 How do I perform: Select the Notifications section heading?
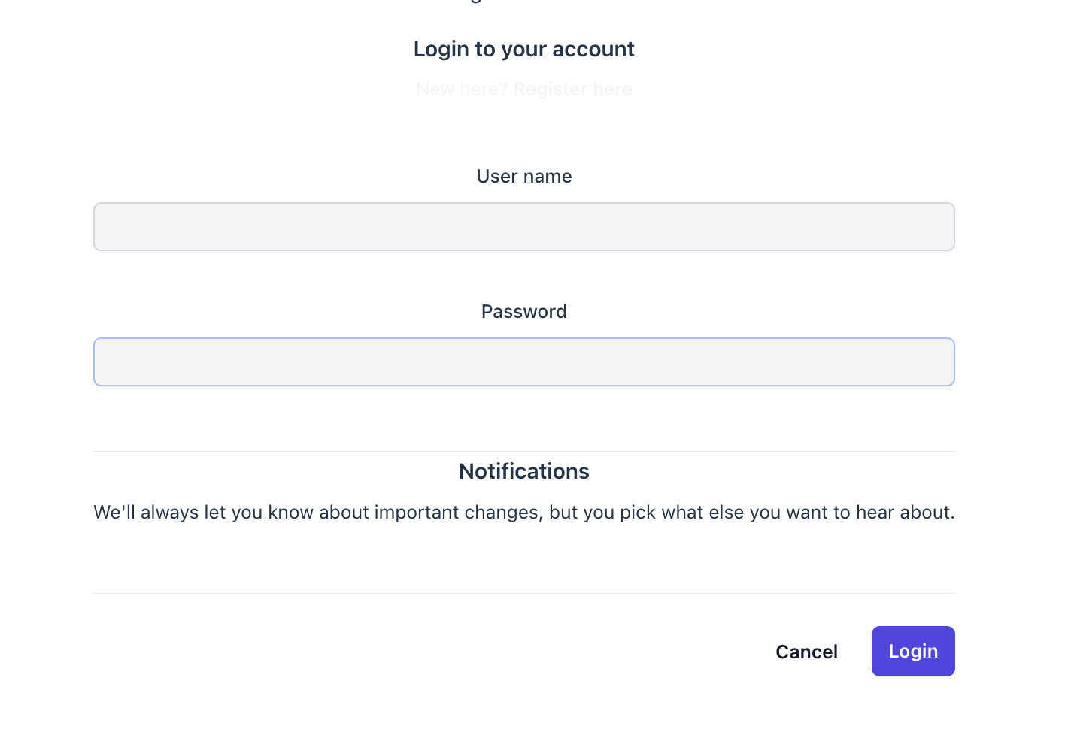click(x=523, y=471)
